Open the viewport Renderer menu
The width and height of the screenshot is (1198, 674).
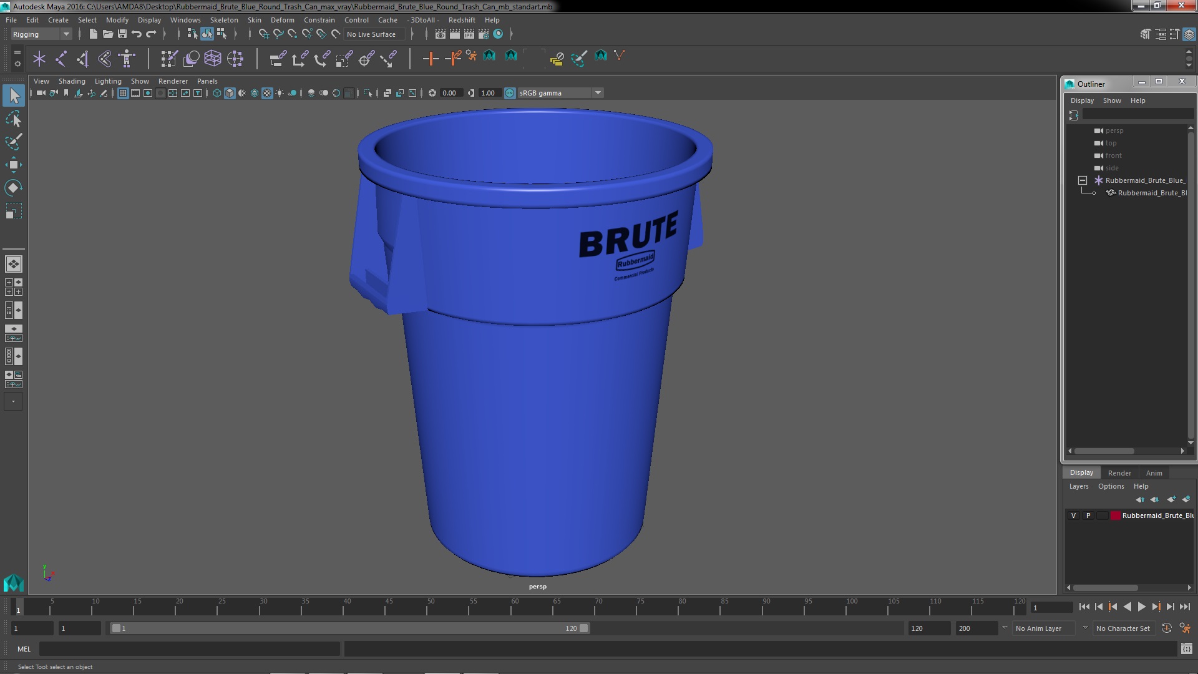(173, 81)
